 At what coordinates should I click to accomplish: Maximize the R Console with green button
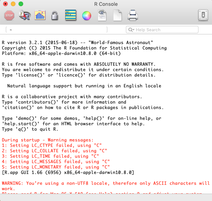click(x=21, y=4)
